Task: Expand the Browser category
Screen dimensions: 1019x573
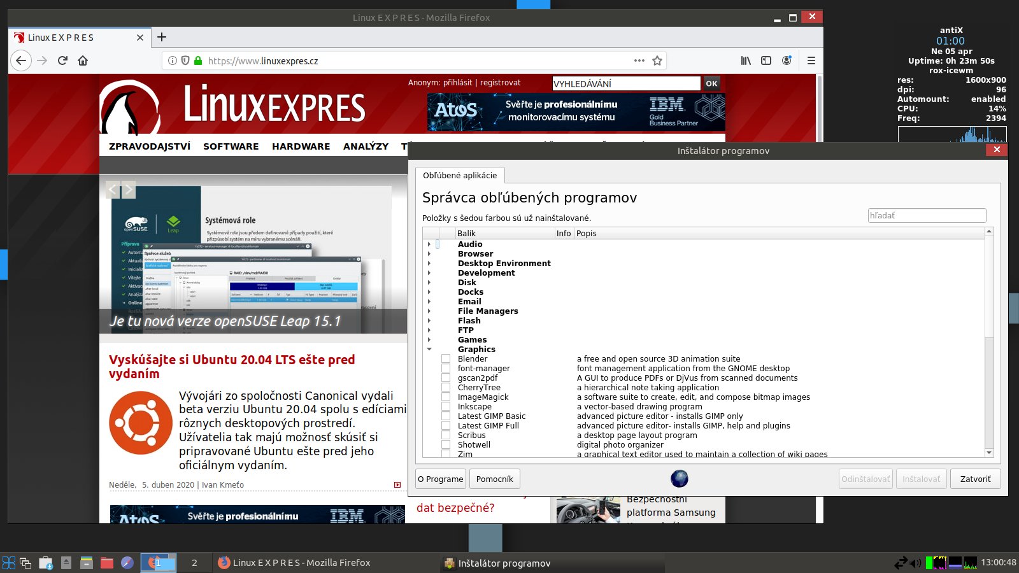Action: point(429,254)
